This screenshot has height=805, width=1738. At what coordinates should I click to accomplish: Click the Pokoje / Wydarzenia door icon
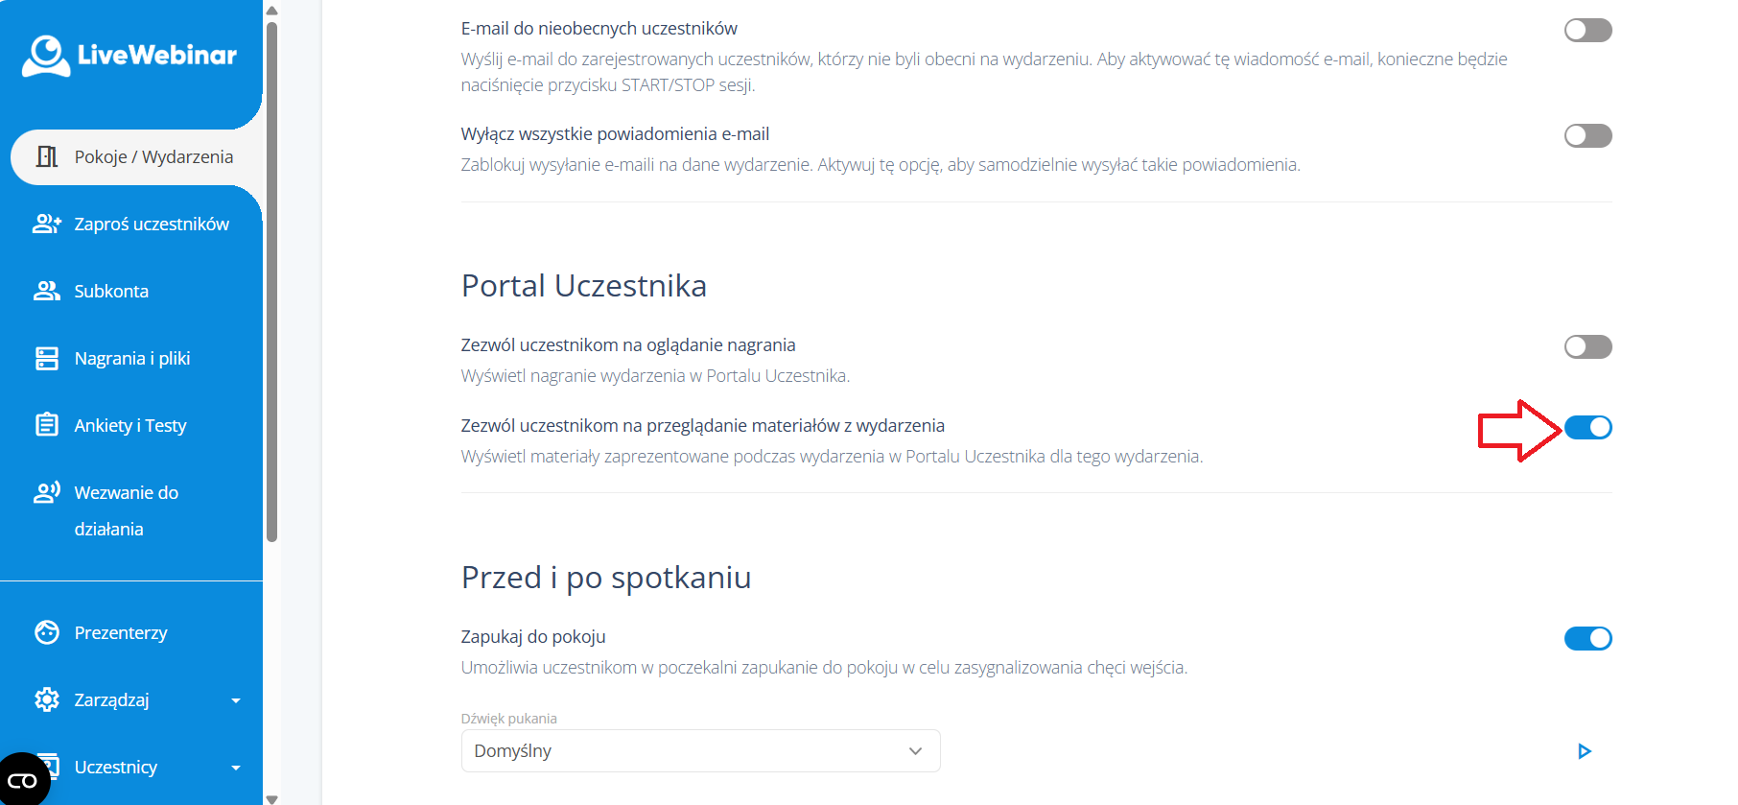pyautogui.click(x=47, y=156)
